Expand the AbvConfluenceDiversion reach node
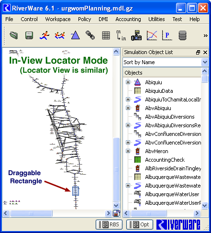211x233 pixels. 128,143
